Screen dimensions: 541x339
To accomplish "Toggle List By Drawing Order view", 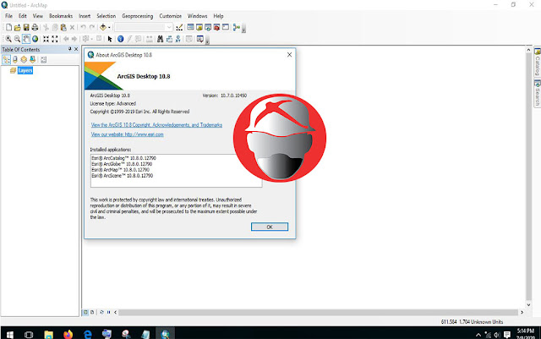I will 6,60.
